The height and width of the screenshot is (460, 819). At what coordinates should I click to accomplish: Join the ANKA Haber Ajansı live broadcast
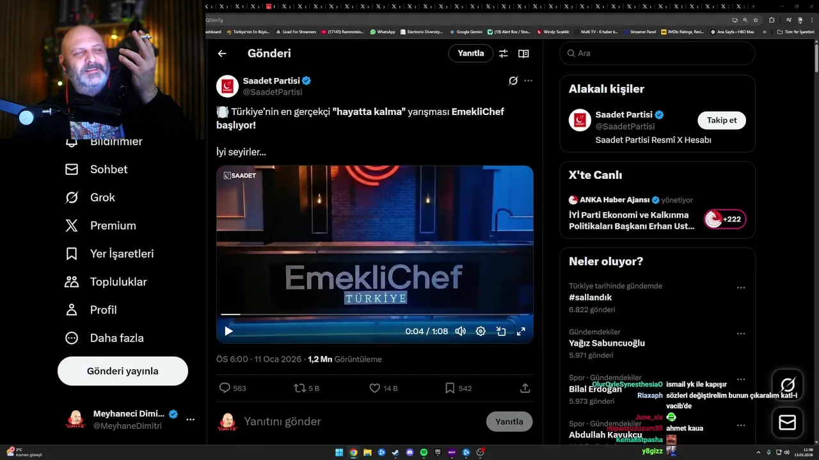click(657, 214)
